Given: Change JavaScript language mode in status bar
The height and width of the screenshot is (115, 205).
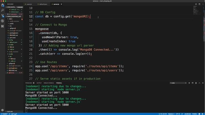Looking at the screenshot, I should coord(187,114).
